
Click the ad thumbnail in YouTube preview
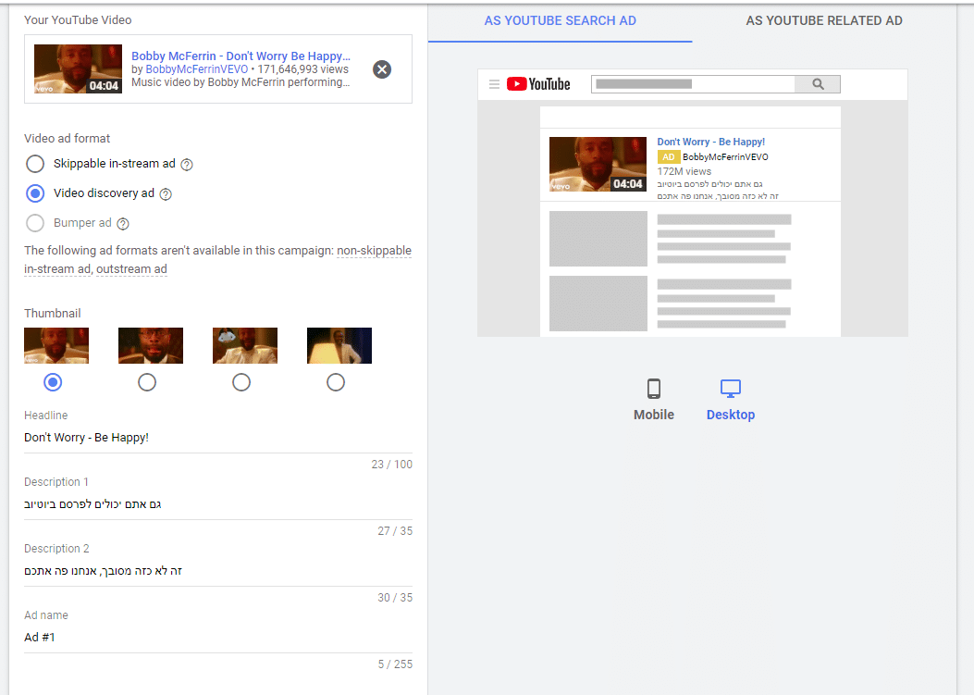598,164
